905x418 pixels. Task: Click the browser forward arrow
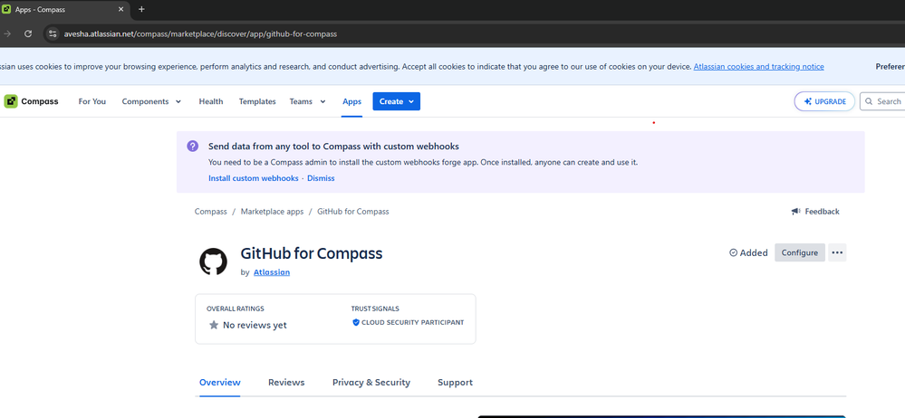pos(7,34)
